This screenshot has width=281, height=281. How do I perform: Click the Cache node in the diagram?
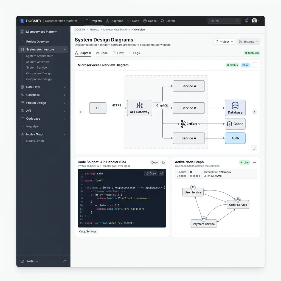(235, 124)
